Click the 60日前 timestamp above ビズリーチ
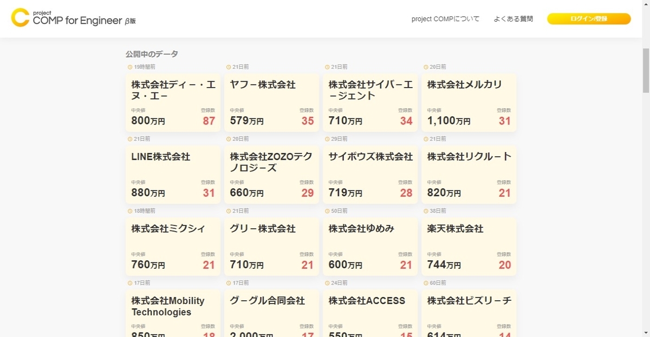 coord(438,283)
